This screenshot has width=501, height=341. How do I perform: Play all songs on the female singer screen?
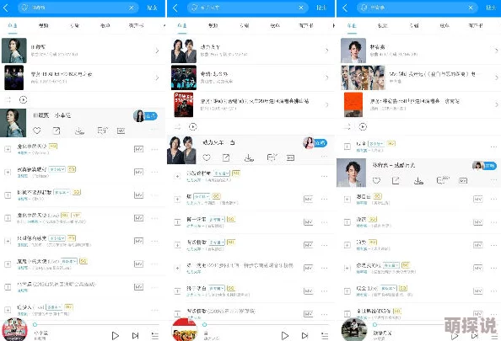[23, 100]
